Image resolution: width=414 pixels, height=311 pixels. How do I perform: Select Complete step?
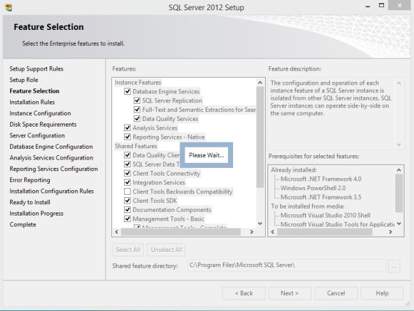[23, 225]
